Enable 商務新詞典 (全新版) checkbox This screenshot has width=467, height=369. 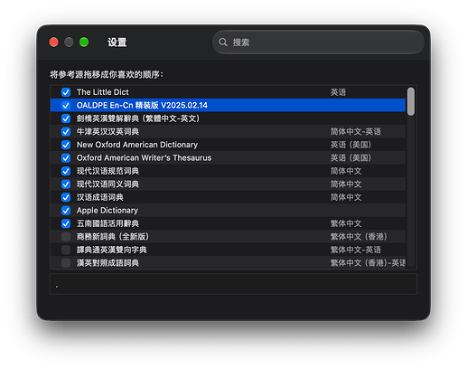pos(66,237)
